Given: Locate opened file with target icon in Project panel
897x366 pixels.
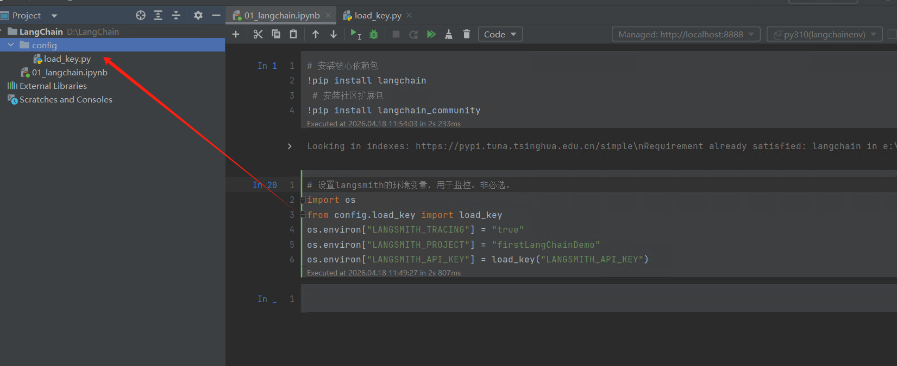Looking at the screenshot, I should (141, 15).
